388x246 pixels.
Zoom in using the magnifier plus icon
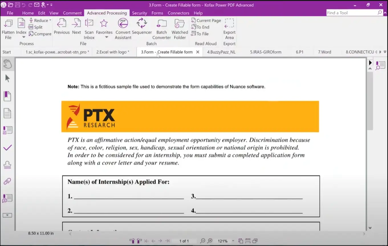click(x=210, y=241)
